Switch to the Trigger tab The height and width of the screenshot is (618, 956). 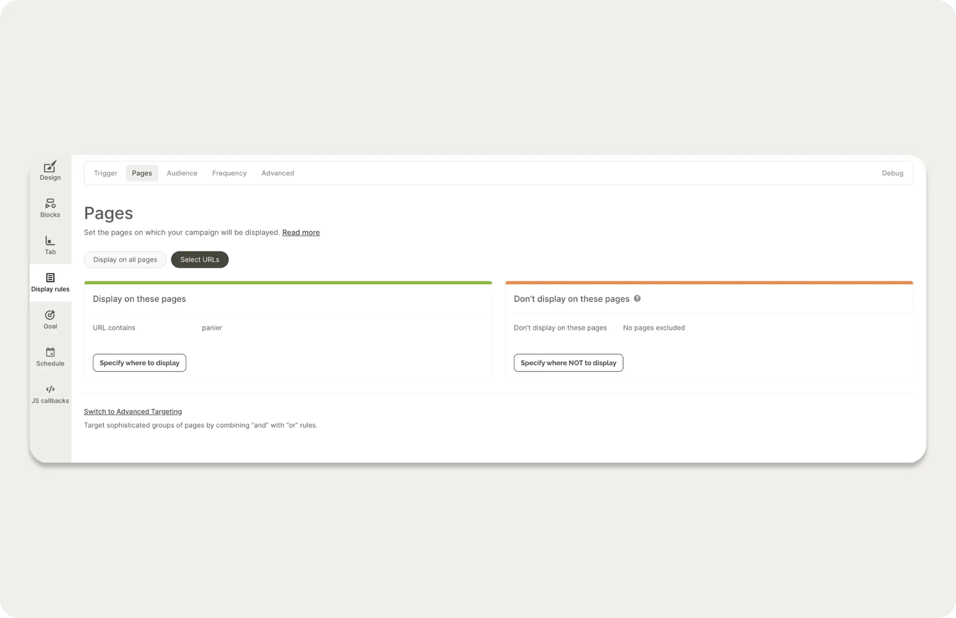(x=105, y=173)
